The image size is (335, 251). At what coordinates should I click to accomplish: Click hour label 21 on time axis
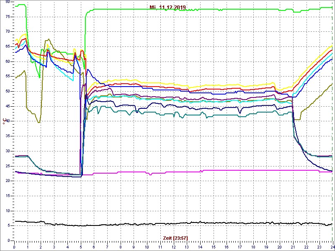293,246
